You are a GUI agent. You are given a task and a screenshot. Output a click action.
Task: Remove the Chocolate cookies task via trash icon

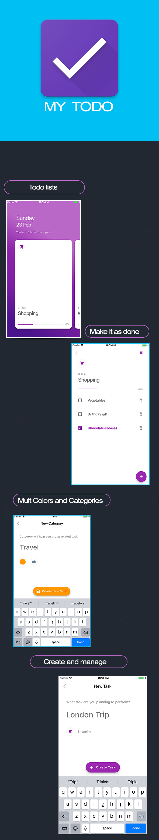(141, 428)
